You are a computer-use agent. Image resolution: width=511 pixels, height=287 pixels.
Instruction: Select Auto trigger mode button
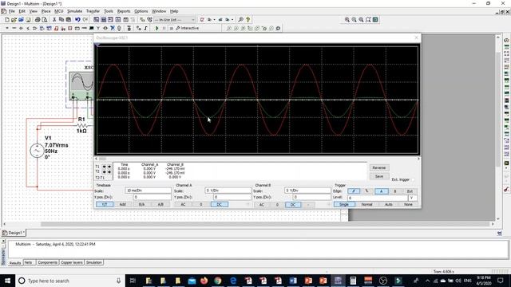389,204
